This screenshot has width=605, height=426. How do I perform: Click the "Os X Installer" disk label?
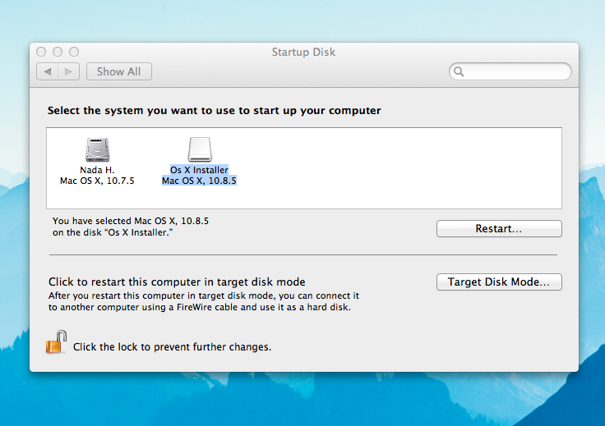pos(199,170)
